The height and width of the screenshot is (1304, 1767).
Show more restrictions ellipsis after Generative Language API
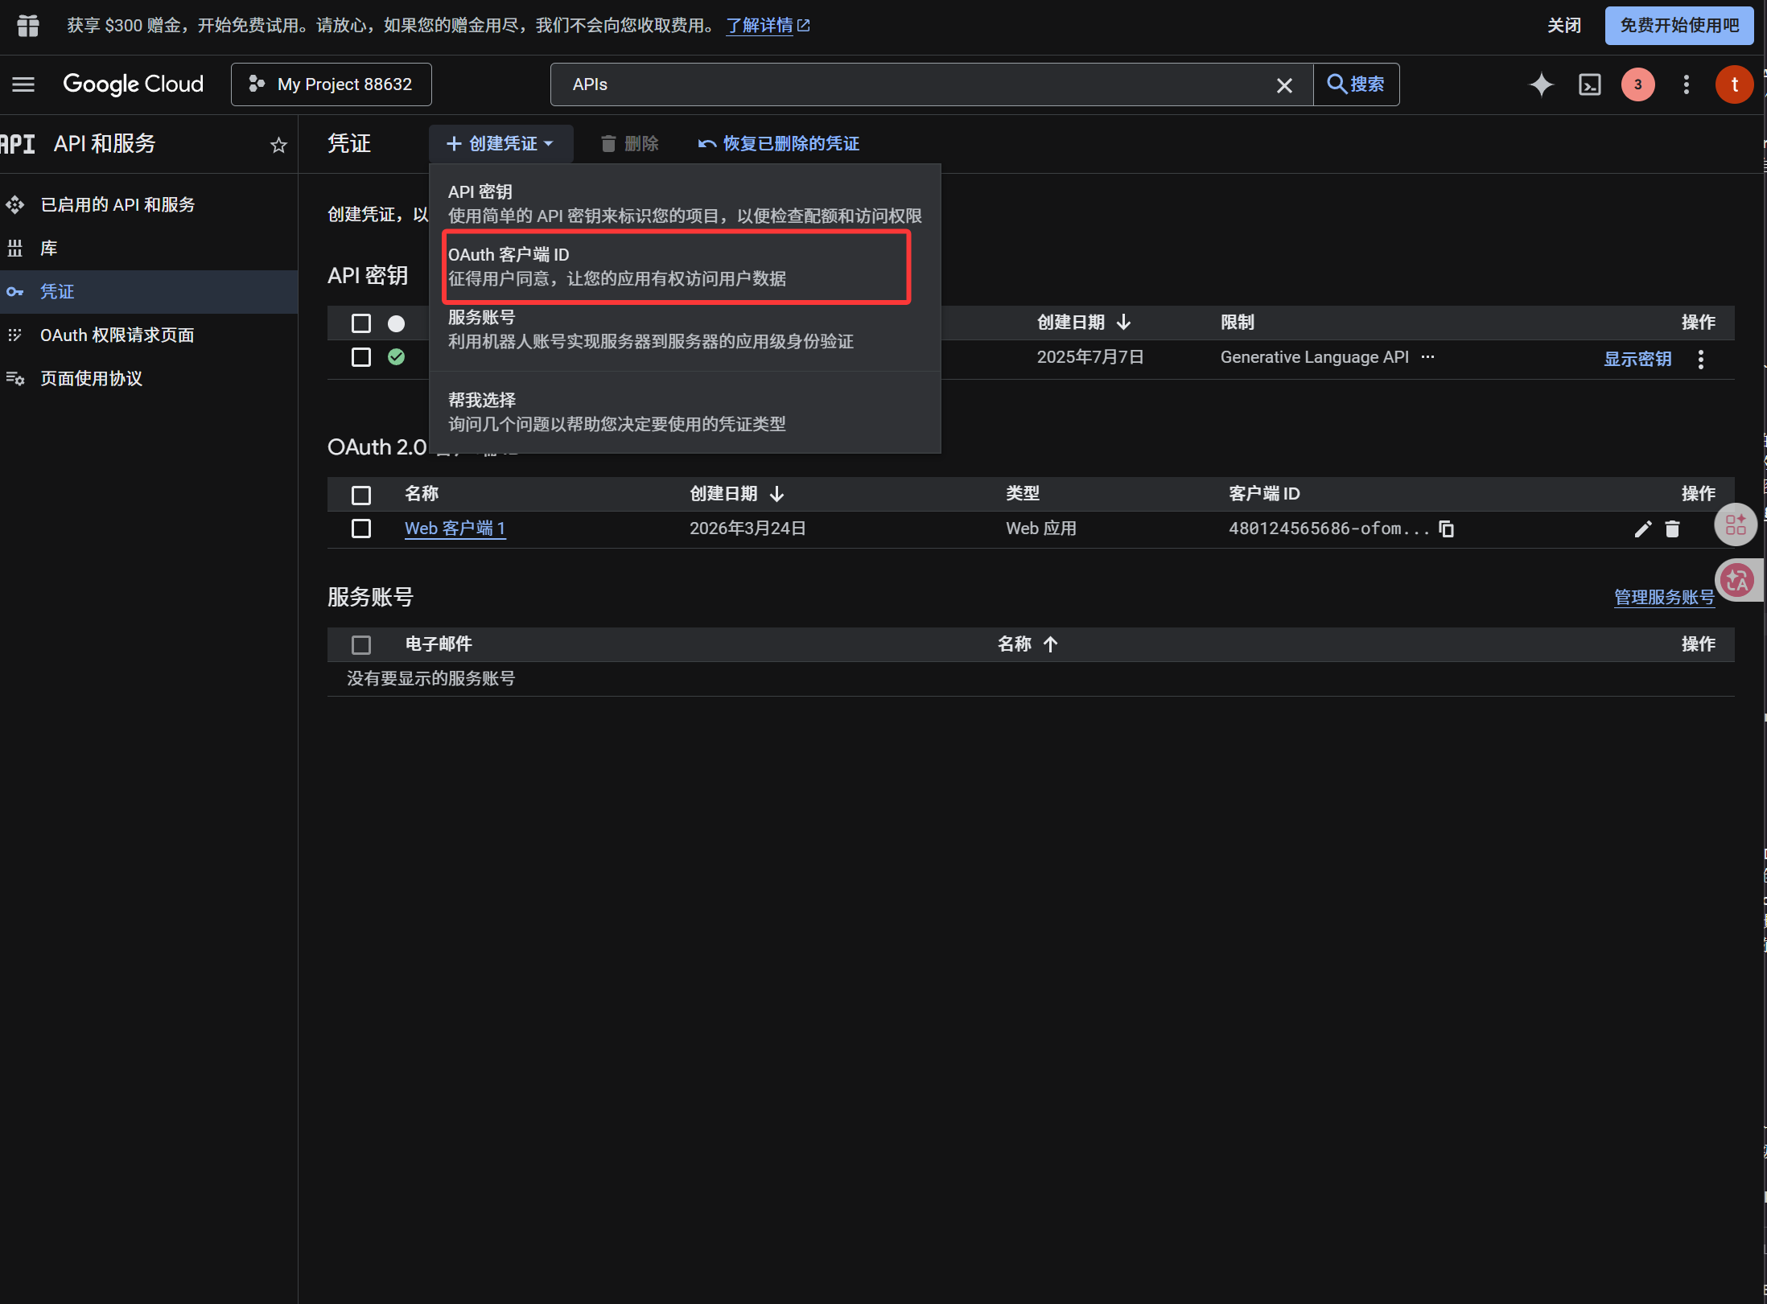[1427, 357]
